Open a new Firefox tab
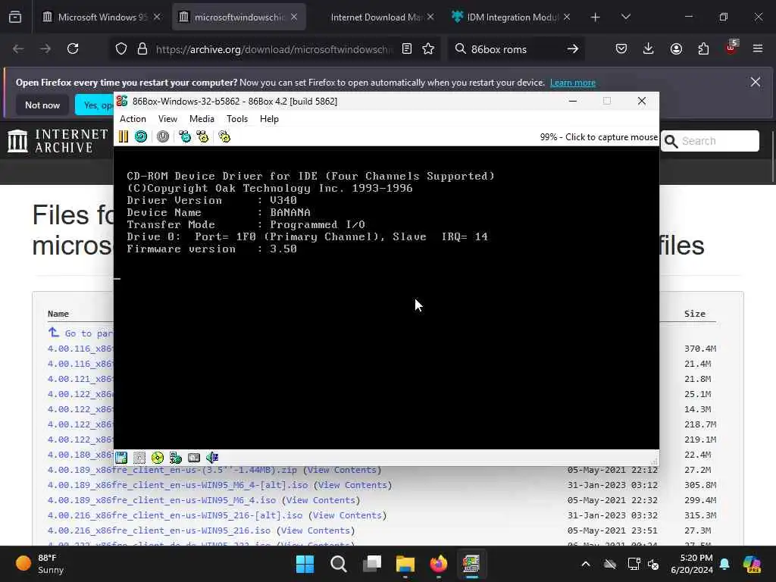 coord(596,17)
